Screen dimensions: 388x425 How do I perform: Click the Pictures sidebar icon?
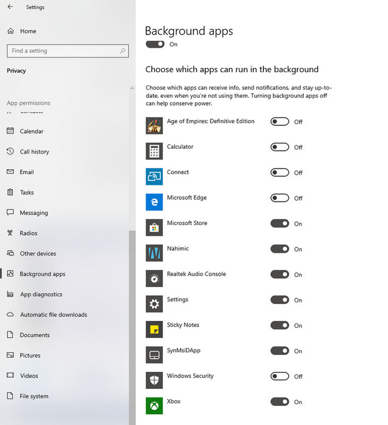[x=10, y=355]
